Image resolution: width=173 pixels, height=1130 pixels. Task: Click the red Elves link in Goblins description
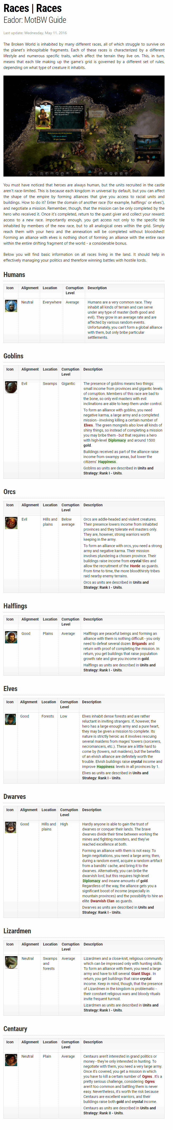88,425
